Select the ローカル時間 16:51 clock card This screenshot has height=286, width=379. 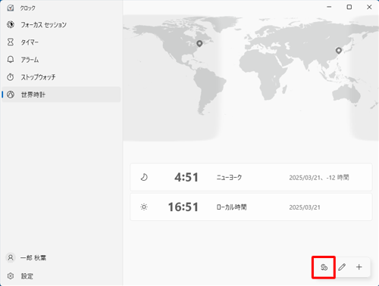point(251,207)
